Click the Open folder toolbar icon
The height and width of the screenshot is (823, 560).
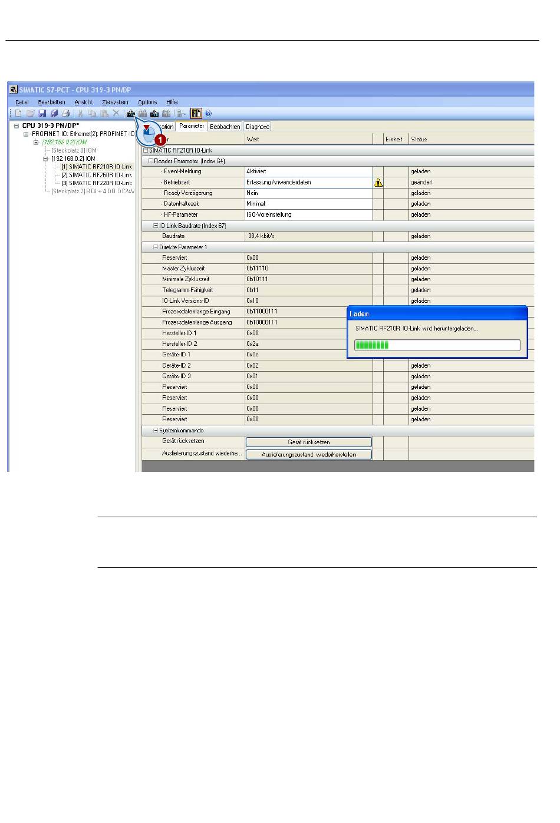(30, 114)
